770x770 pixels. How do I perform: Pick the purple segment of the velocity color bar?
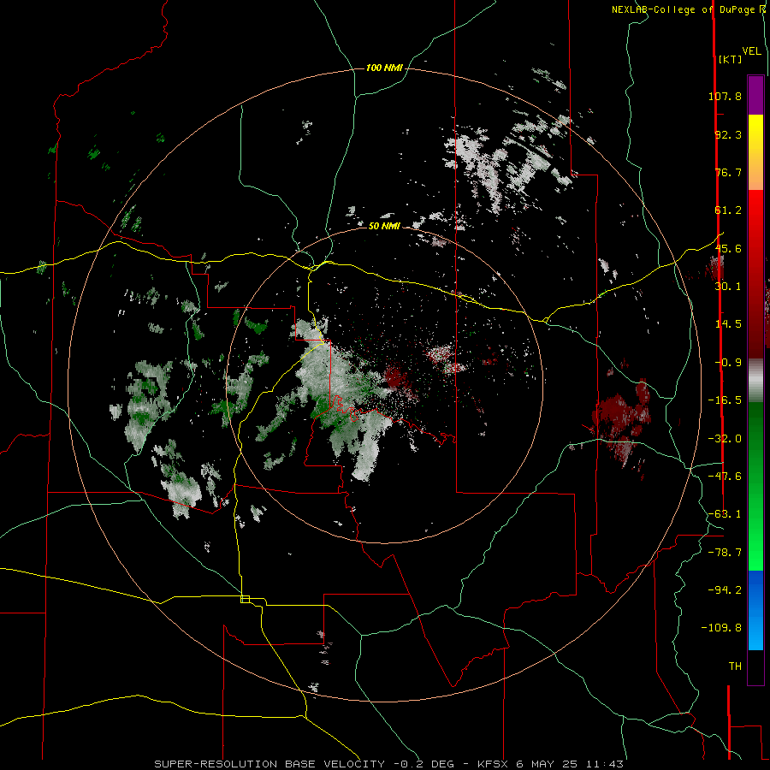(755, 95)
